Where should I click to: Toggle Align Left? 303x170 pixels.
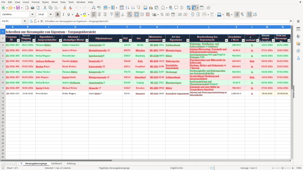(94, 15)
